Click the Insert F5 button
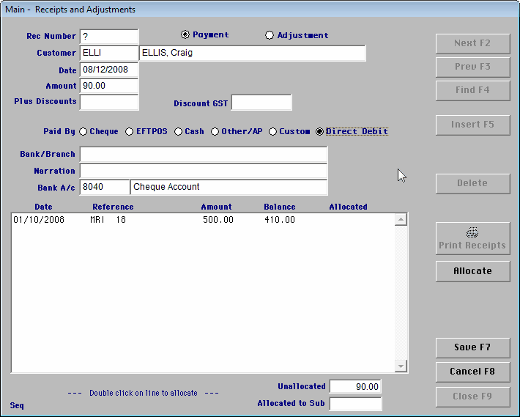The height and width of the screenshot is (417, 520). click(x=472, y=125)
